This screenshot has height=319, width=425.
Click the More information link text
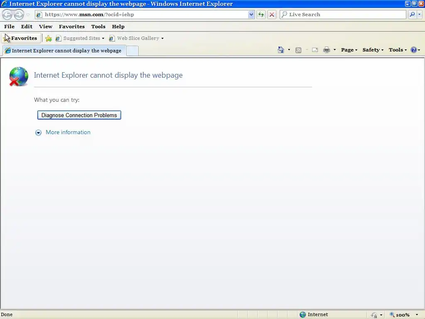click(68, 133)
